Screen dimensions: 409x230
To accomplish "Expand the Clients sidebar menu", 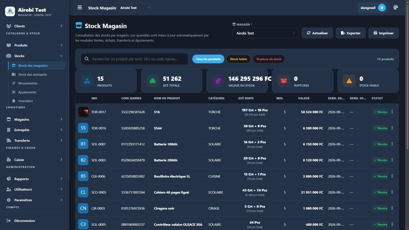I will click(35, 26).
